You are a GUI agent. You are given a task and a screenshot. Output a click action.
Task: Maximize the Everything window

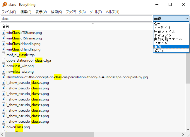click(x=170, y=5)
